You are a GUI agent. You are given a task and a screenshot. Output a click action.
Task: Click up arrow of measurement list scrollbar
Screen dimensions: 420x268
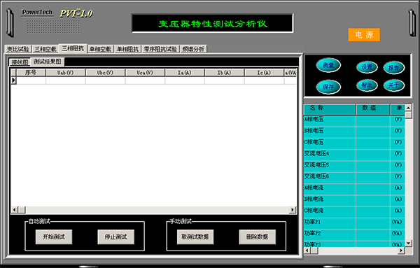(408, 108)
